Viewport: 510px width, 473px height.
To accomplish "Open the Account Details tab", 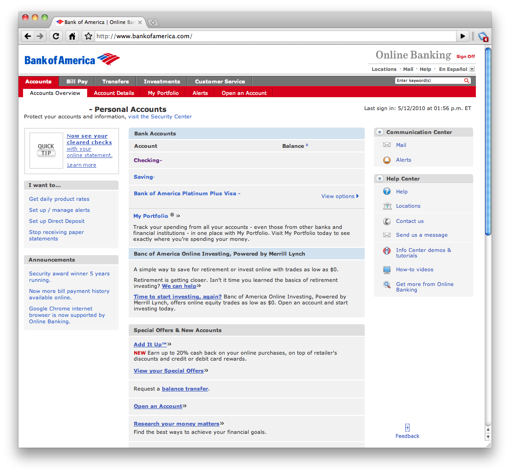I will [x=114, y=93].
